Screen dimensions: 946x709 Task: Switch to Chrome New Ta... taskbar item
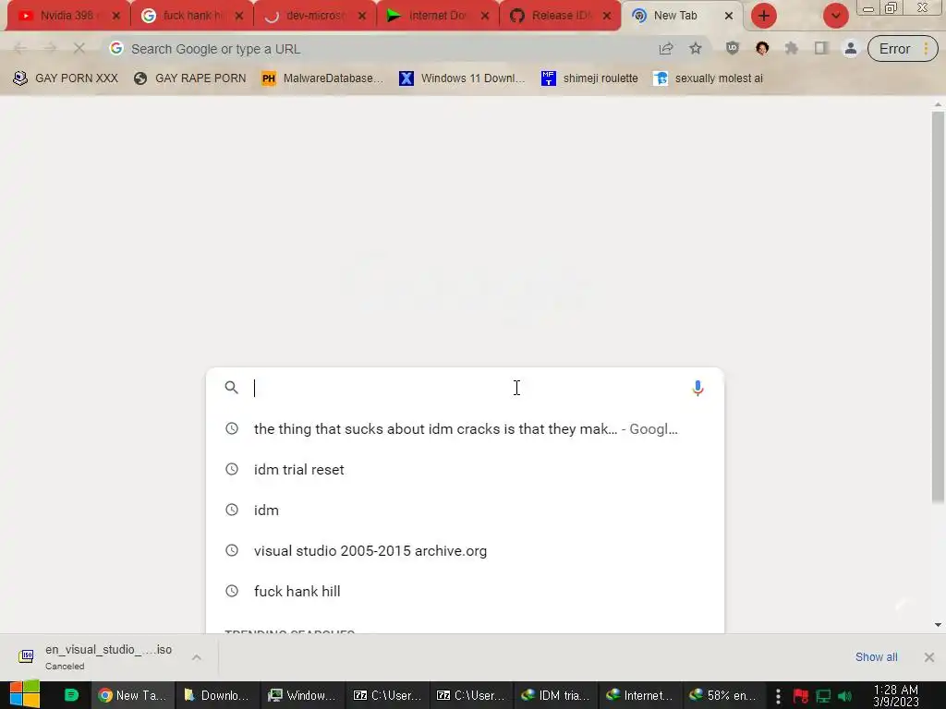click(x=133, y=695)
